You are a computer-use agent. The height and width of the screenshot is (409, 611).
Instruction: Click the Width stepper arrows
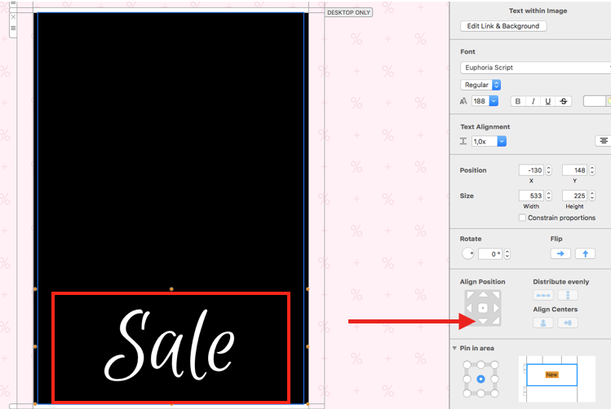click(x=549, y=196)
